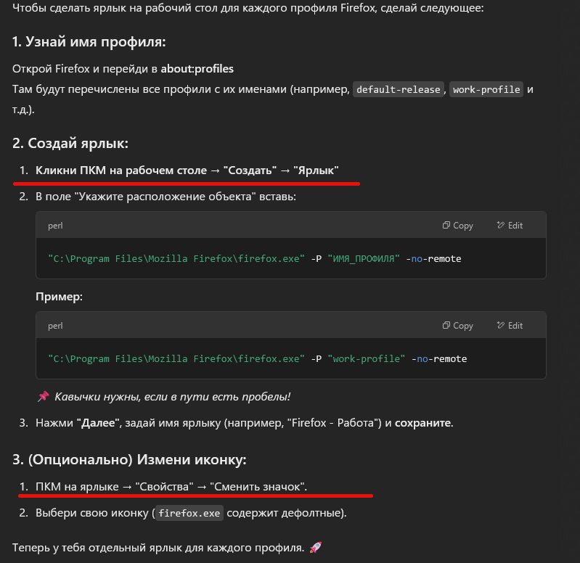Click the work-profile inline code chip

(x=486, y=89)
